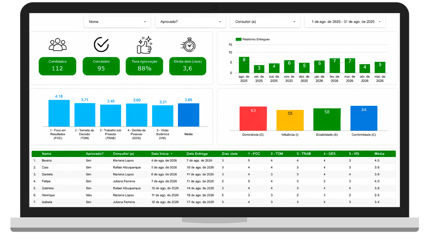Image resolution: width=429 pixels, height=241 pixels.
Task: Select the fev. de 2026 bar
Action: [335, 66]
